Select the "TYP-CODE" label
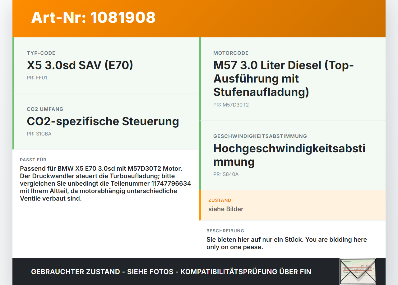The height and width of the screenshot is (285, 398). click(41, 53)
